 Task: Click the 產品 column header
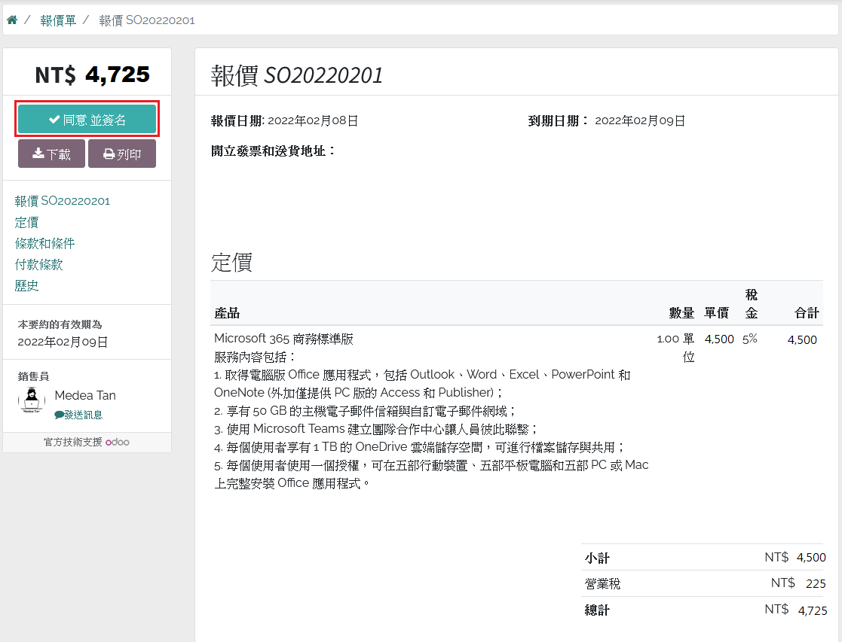227,313
